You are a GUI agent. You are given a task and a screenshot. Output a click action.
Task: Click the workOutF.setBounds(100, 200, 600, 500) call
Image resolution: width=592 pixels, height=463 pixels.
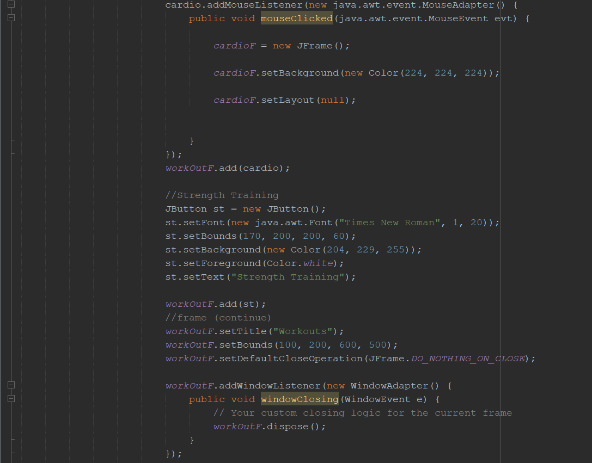pyautogui.click(x=282, y=345)
